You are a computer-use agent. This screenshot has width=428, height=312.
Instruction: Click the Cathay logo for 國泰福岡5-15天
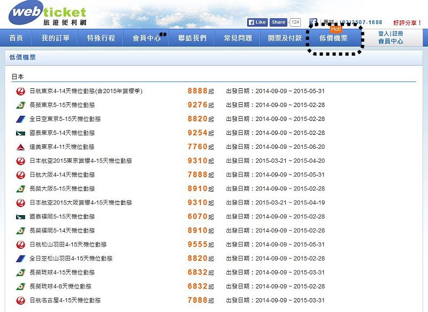pyautogui.click(x=20, y=217)
